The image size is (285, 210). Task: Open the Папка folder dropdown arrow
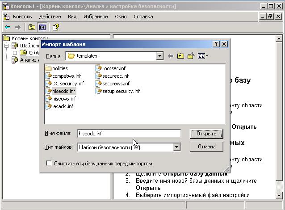(x=159, y=56)
